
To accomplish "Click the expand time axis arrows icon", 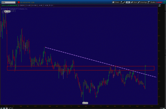I will click(x=164, y=108).
